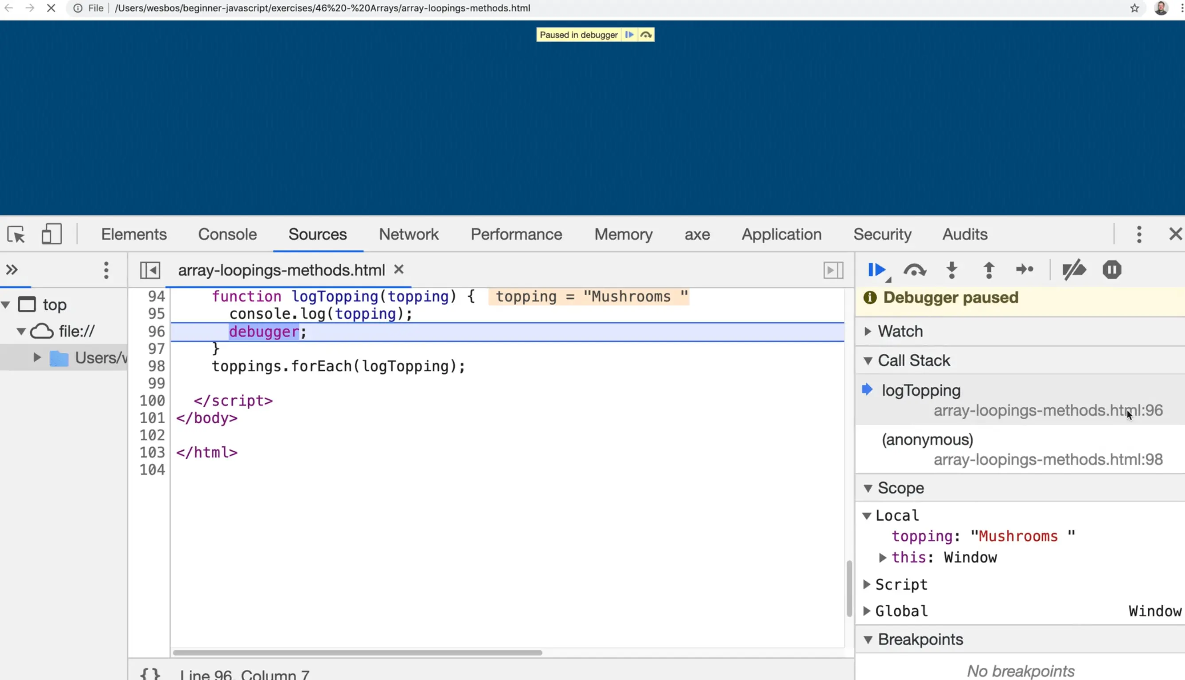This screenshot has height=680, width=1185.
Task: Deactivate all breakpoints
Action: click(x=1075, y=270)
